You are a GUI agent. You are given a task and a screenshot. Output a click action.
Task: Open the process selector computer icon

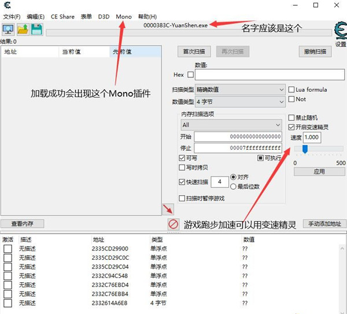(8, 29)
